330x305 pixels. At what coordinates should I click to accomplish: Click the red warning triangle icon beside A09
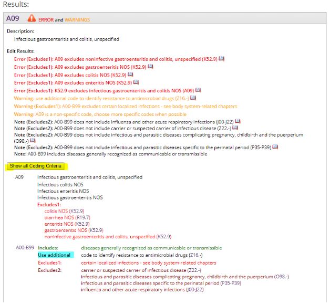(32, 18)
